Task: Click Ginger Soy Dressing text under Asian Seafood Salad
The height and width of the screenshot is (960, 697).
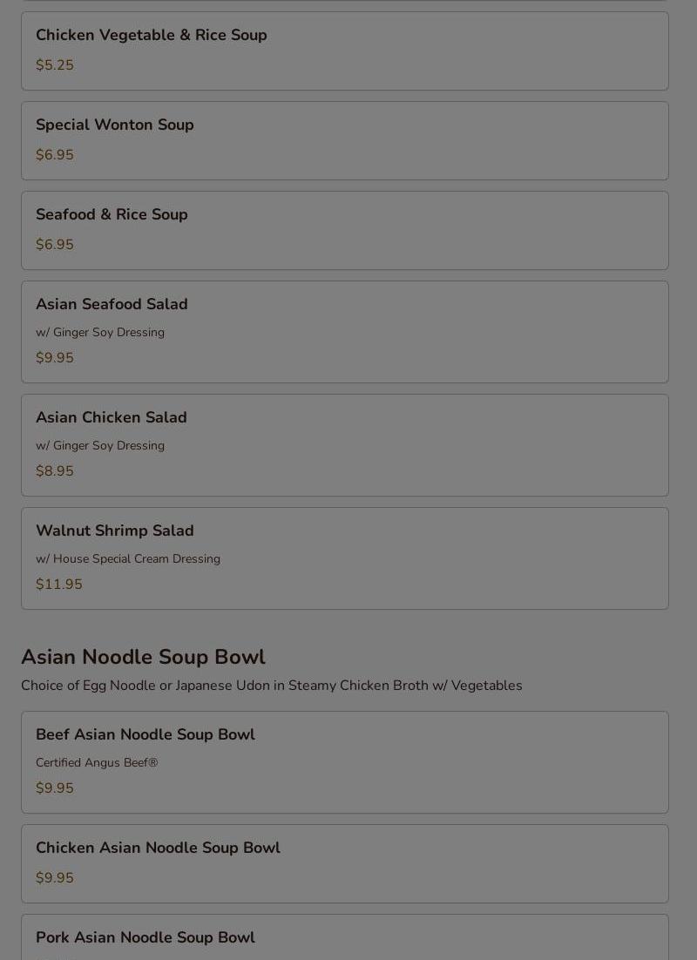Action: pos(100,333)
